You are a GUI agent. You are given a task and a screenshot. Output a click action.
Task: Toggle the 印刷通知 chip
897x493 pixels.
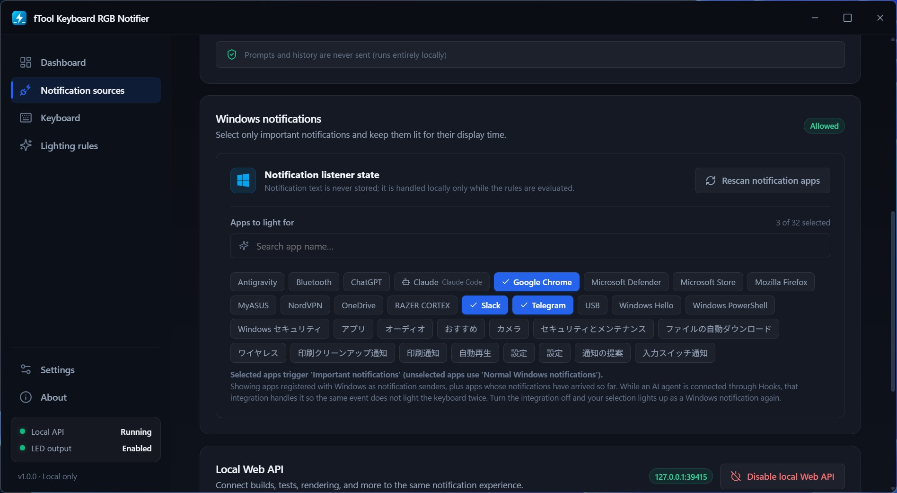point(423,353)
